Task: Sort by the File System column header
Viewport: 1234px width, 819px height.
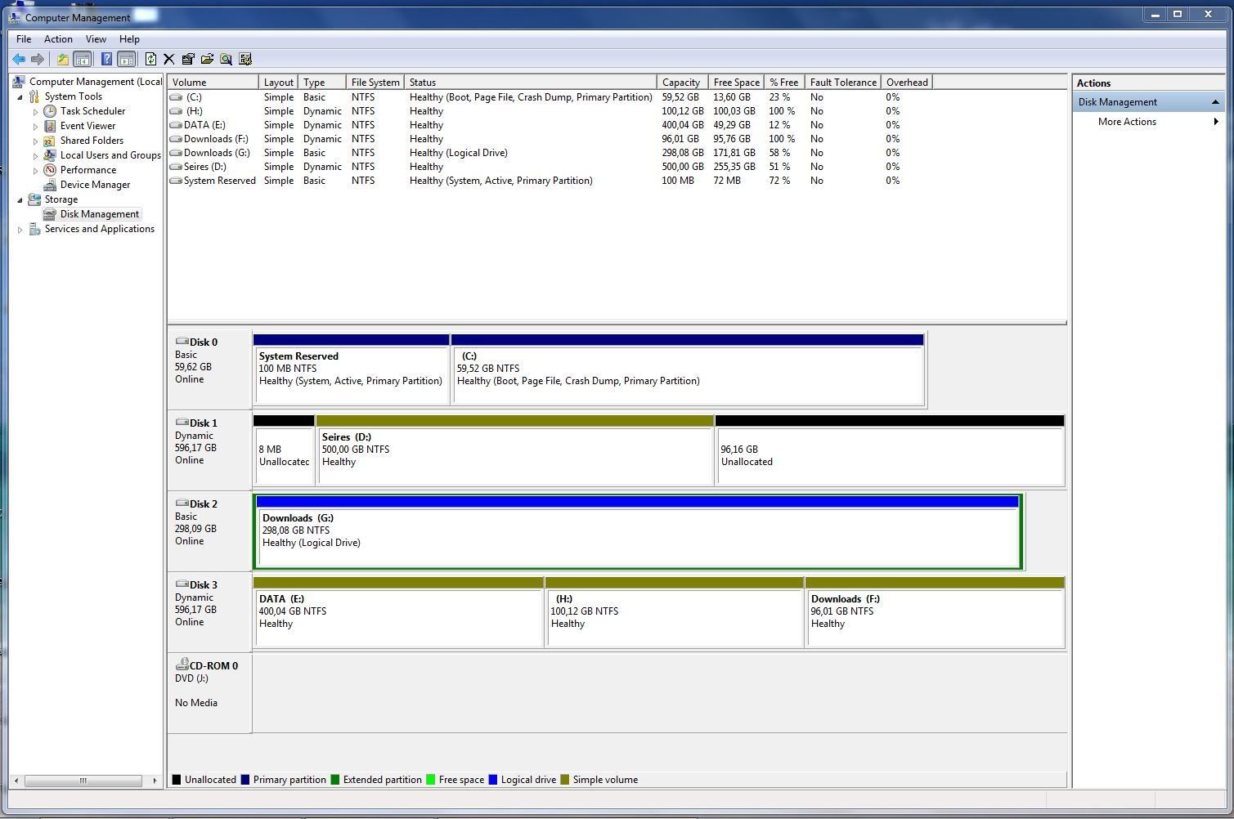Action: click(x=375, y=83)
